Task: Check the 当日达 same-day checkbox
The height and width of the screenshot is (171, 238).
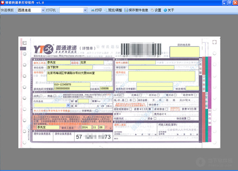Action: (123, 95)
